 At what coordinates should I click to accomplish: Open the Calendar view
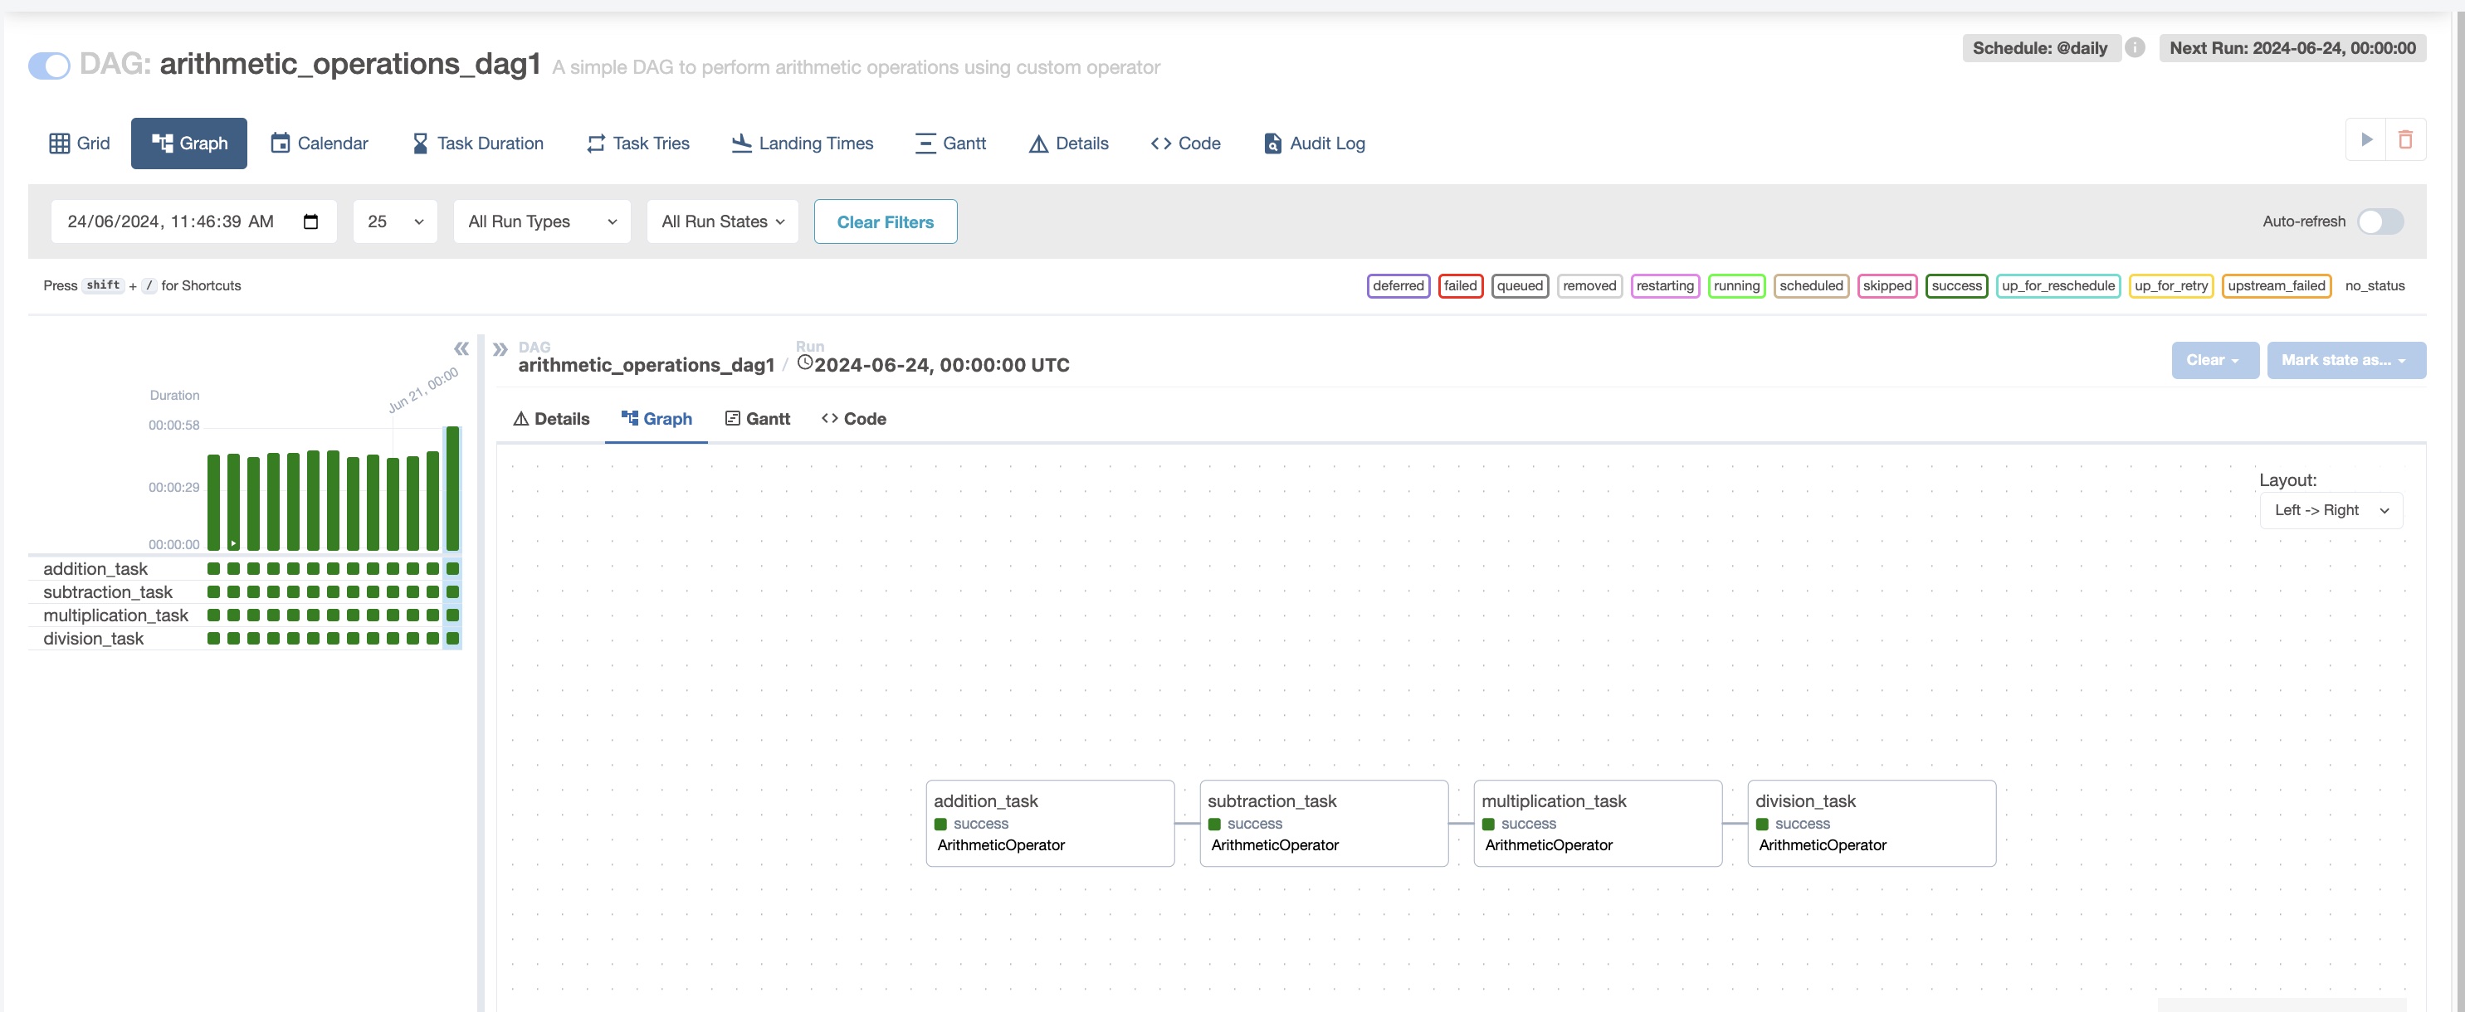click(x=319, y=144)
